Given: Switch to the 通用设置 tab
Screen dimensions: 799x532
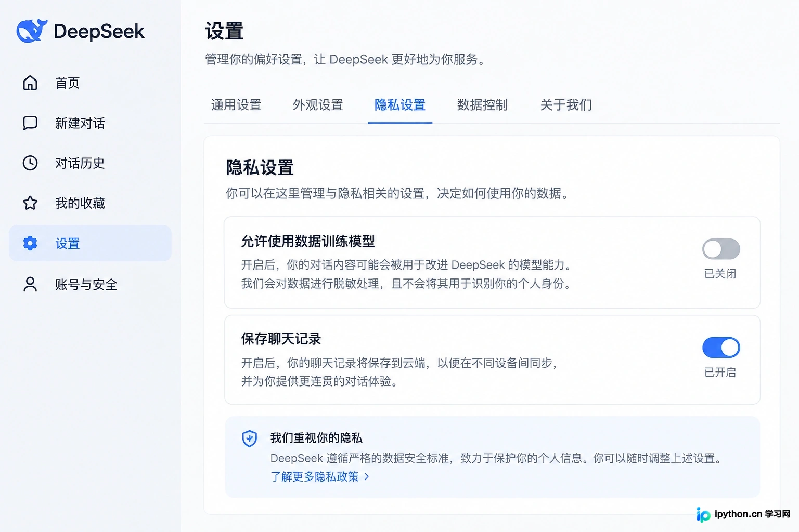Looking at the screenshot, I should 236,105.
